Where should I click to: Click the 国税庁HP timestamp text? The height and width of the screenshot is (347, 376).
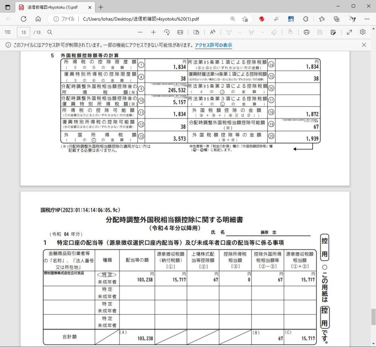click(x=80, y=210)
